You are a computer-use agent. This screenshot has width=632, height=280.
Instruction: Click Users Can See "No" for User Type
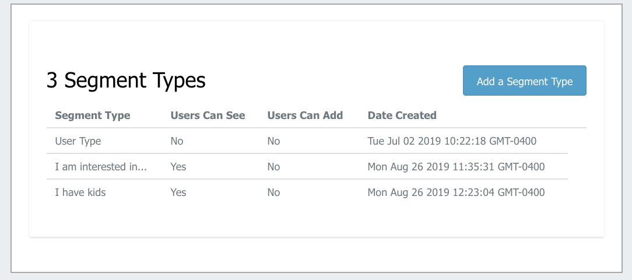tap(177, 141)
